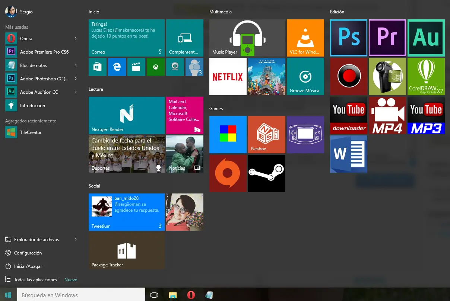Screen dimensions: 450x301
Task: Launch the Nesbox emulator tile
Action: [267, 135]
